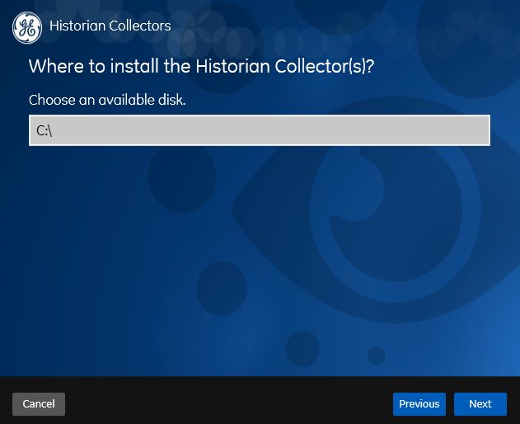This screenshot has height=424, width=520.
Task: Click the GE monogram logo
Action: pos(27,27)
